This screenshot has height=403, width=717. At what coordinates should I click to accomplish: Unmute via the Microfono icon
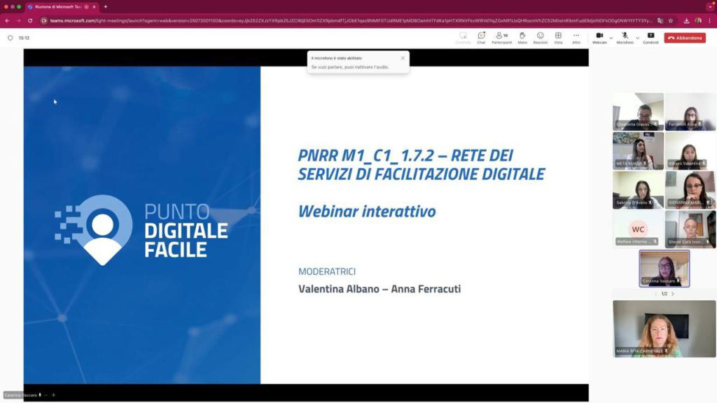(624, 35)
